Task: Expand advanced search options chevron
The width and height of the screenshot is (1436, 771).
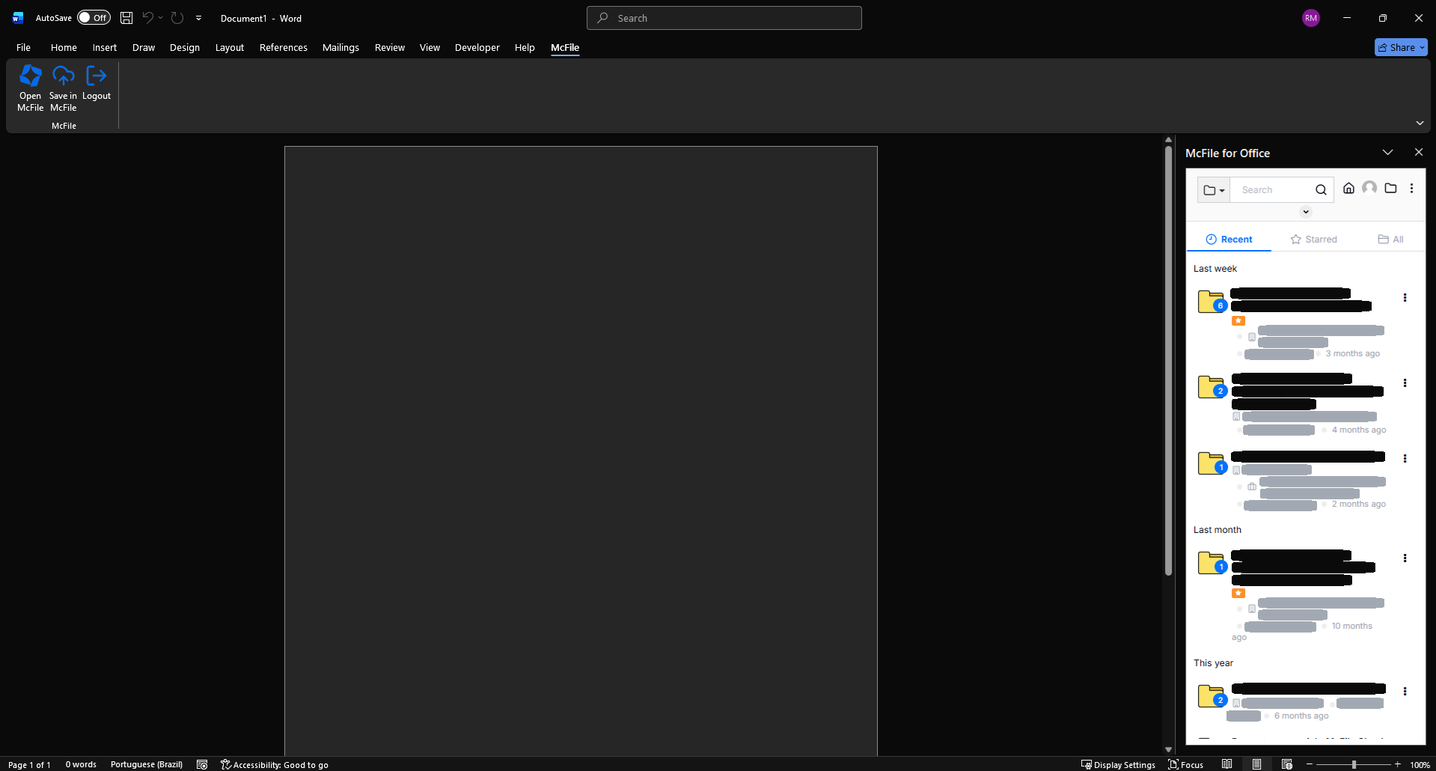Action: click(1306, 212)
